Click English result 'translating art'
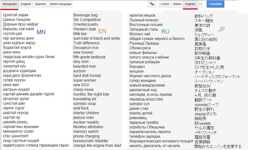 84,99
